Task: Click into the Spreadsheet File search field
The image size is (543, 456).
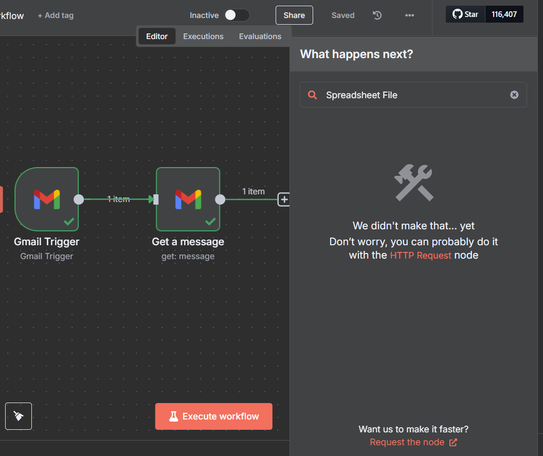Action: [413, 95]
